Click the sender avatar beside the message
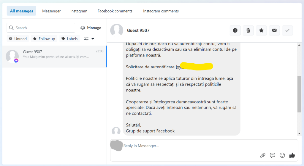The height and width of the screenshot is (166, 304). (x=116, y=131)
